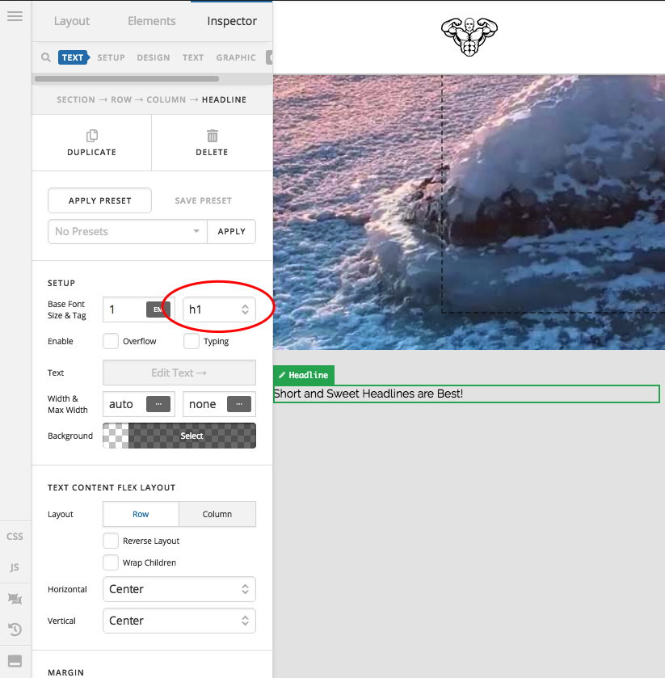665x678 pixels.
Task: Jump to the gray TEXT control group
Action: 193,57
